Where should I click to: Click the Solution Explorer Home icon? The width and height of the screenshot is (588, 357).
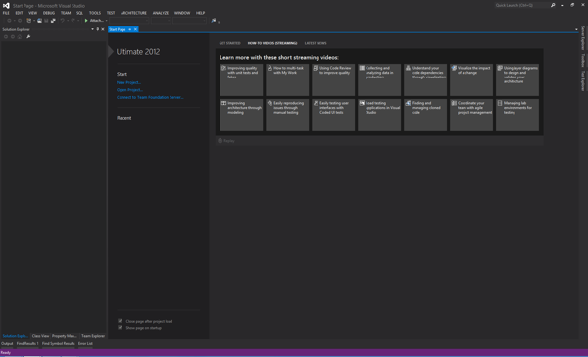point(20,37)
